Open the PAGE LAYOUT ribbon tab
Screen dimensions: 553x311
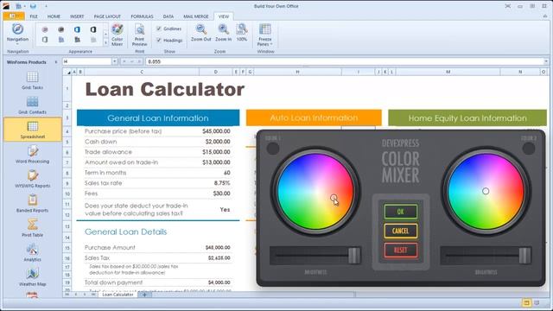click(x=107, y=16)
